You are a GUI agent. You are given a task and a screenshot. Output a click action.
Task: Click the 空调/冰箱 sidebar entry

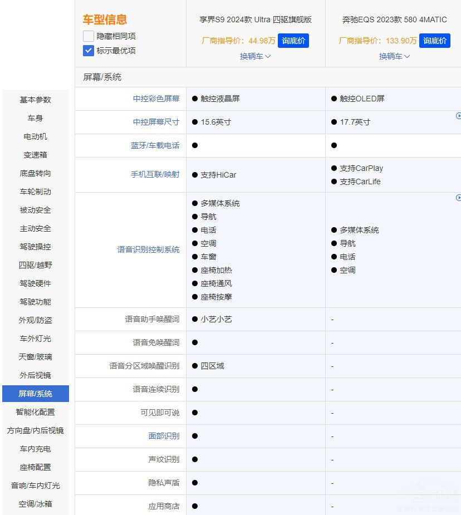point(36,504)
